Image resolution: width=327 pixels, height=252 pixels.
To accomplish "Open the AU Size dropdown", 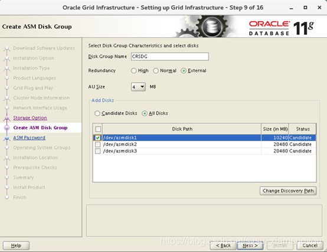I will (138, 87).
